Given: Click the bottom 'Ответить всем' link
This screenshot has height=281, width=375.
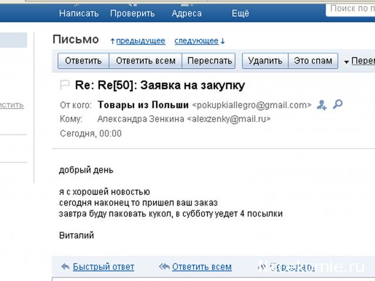Looking at the screenshot, I should [202, 267].
